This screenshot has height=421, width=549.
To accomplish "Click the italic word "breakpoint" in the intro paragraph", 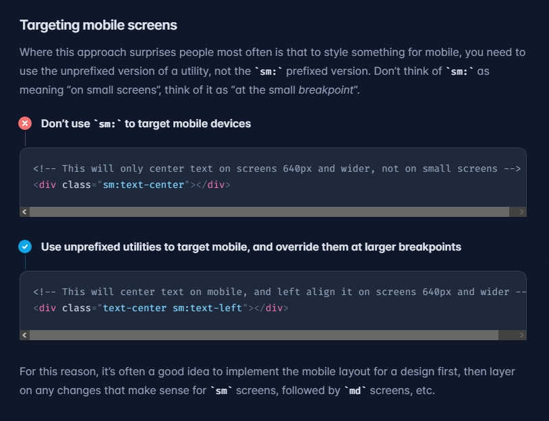I will coord(326,90).
